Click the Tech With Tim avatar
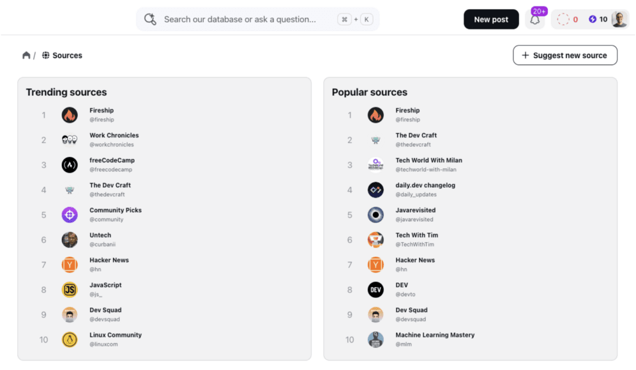The height and width of the screenshot is (370, 636). (375, 240)
